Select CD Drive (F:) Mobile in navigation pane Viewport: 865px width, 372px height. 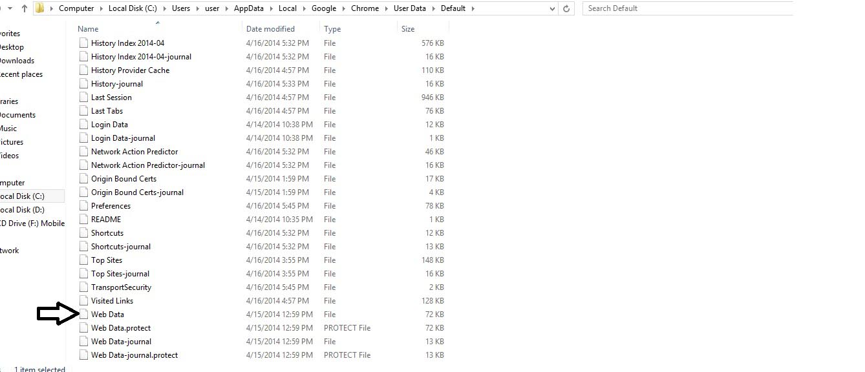pyautogui.click(x=32, y=223)
